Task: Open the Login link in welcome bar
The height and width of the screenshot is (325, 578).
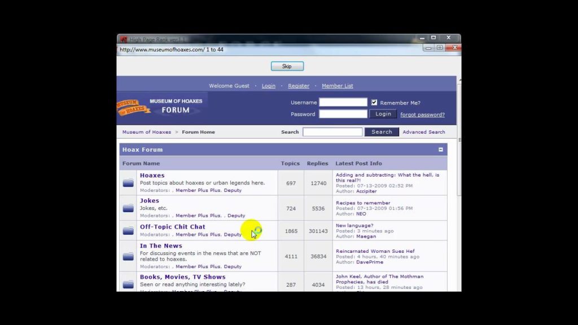Action: pyautogui.click(x=268, y=86)
